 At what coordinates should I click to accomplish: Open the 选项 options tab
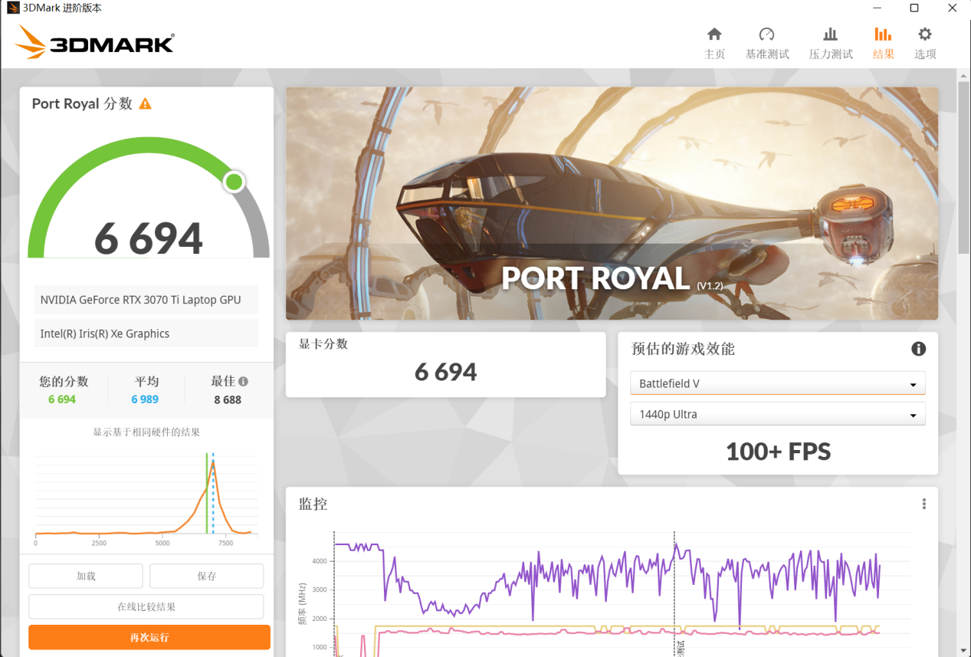point(925,43)
